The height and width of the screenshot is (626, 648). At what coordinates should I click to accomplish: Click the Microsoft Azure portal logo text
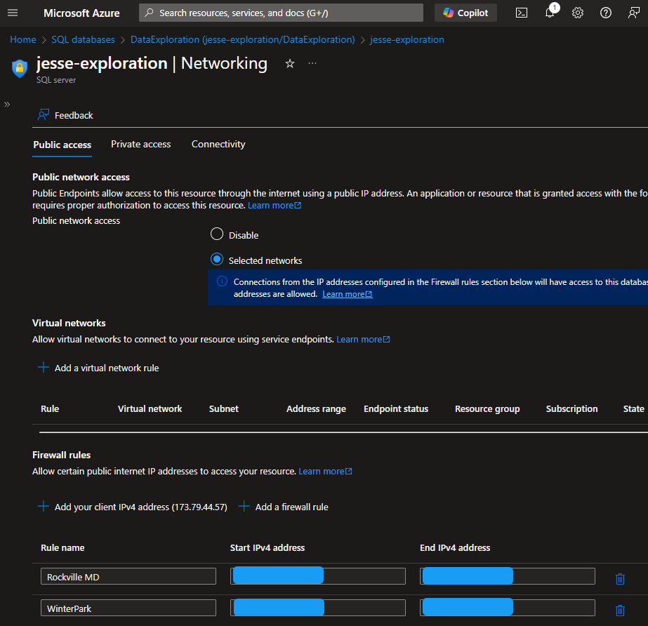[x=81, y=13]
